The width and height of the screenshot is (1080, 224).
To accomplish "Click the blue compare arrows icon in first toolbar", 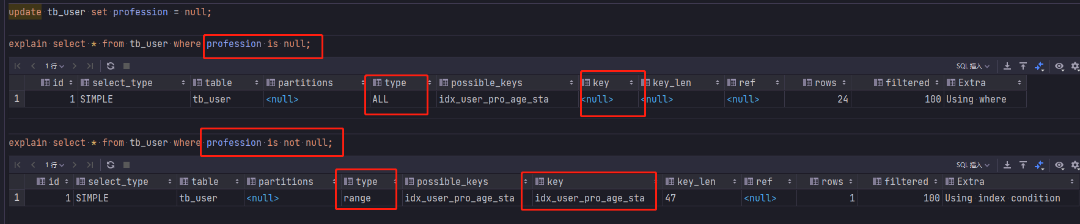I will 1040,66.
